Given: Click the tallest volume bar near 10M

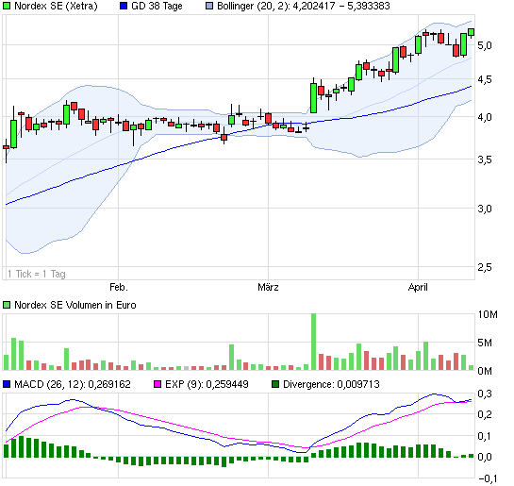Looking at the screenshot, I should [313, 342].
